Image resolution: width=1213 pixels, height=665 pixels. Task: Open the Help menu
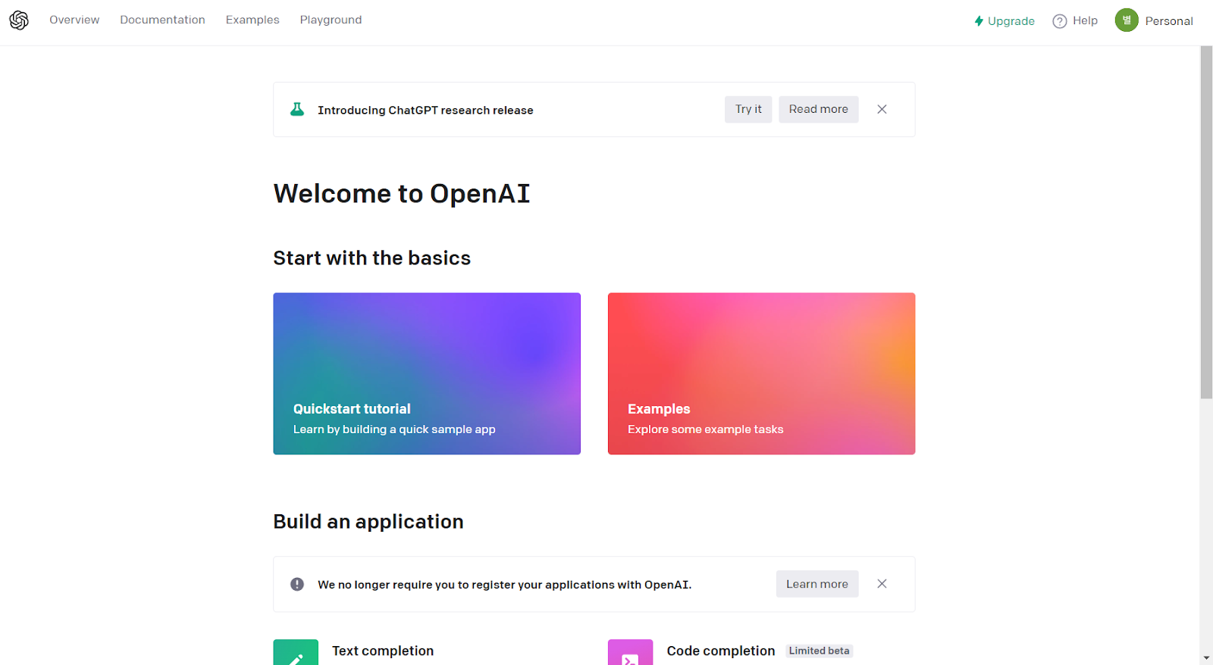[1075, 21]
